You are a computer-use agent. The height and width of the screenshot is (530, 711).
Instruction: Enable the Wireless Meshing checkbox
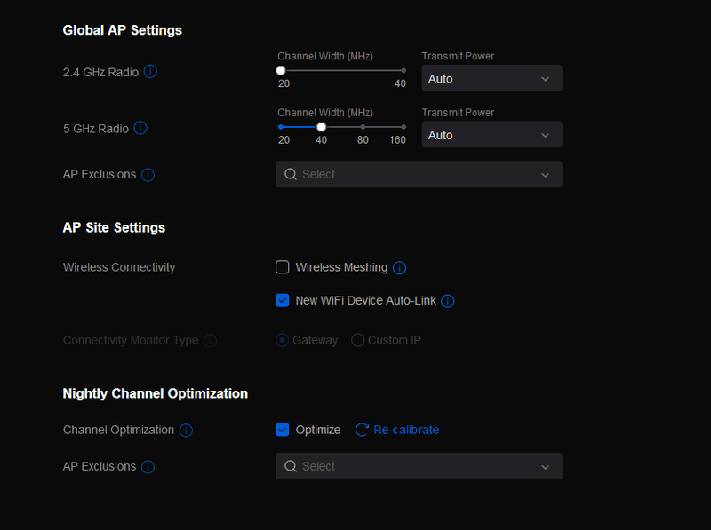(283, 267)
